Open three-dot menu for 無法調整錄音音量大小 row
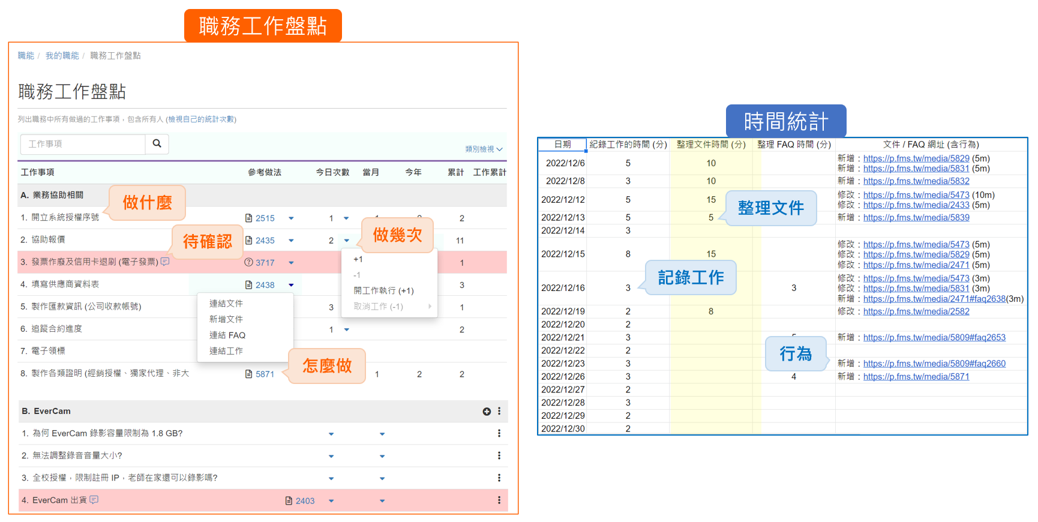Viewport: 1038px width, 522px height. click(499, 456)
